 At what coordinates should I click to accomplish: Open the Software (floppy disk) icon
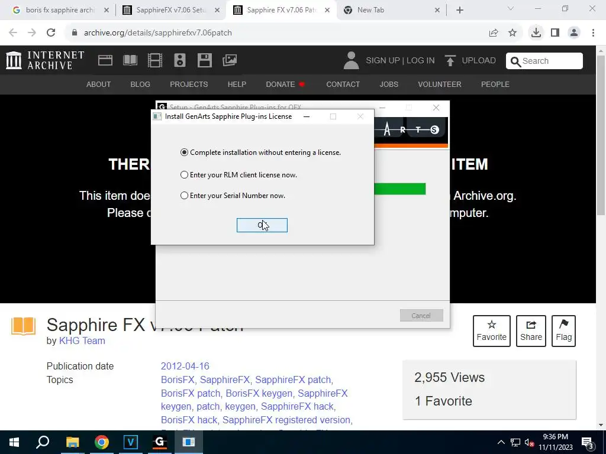point(204,60)
